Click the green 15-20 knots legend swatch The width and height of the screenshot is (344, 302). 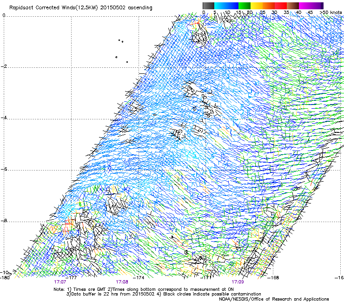[245, 6]
